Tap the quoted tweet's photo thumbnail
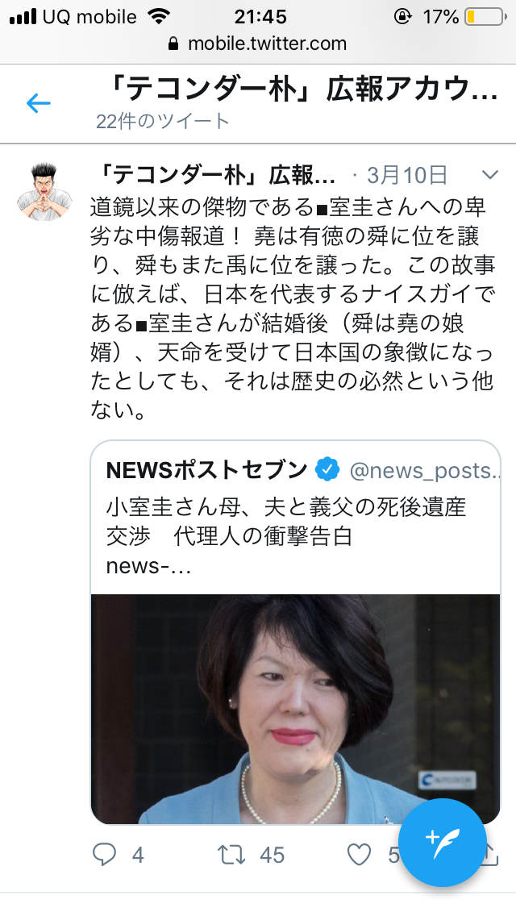 pyautogui.click(x=295, y=710)
